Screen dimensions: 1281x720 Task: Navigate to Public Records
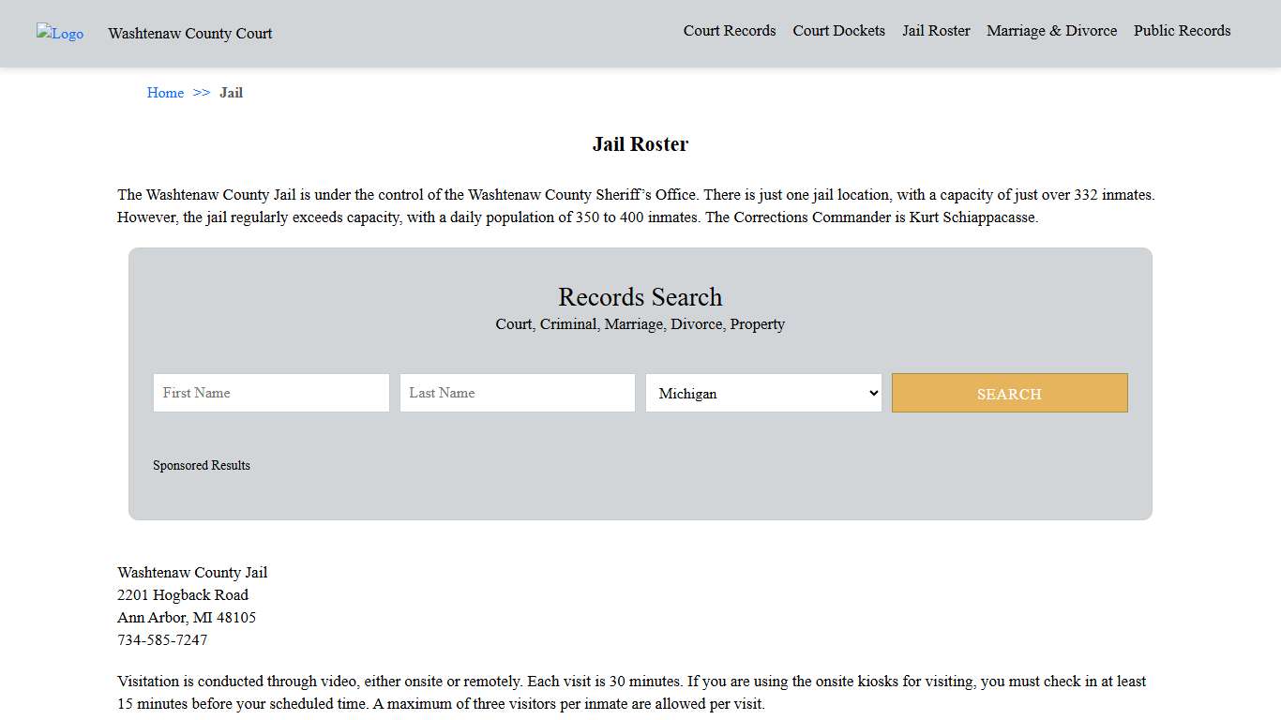[1182, 31]
